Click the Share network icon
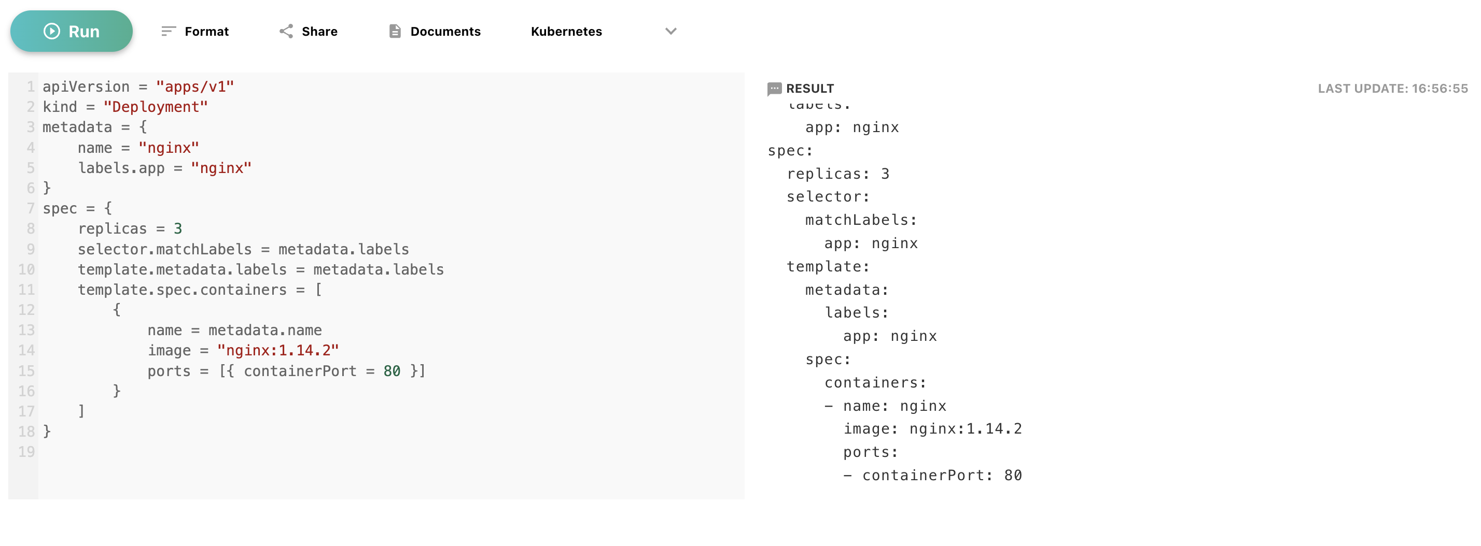Screen dimensions: 1481x546 286,31
